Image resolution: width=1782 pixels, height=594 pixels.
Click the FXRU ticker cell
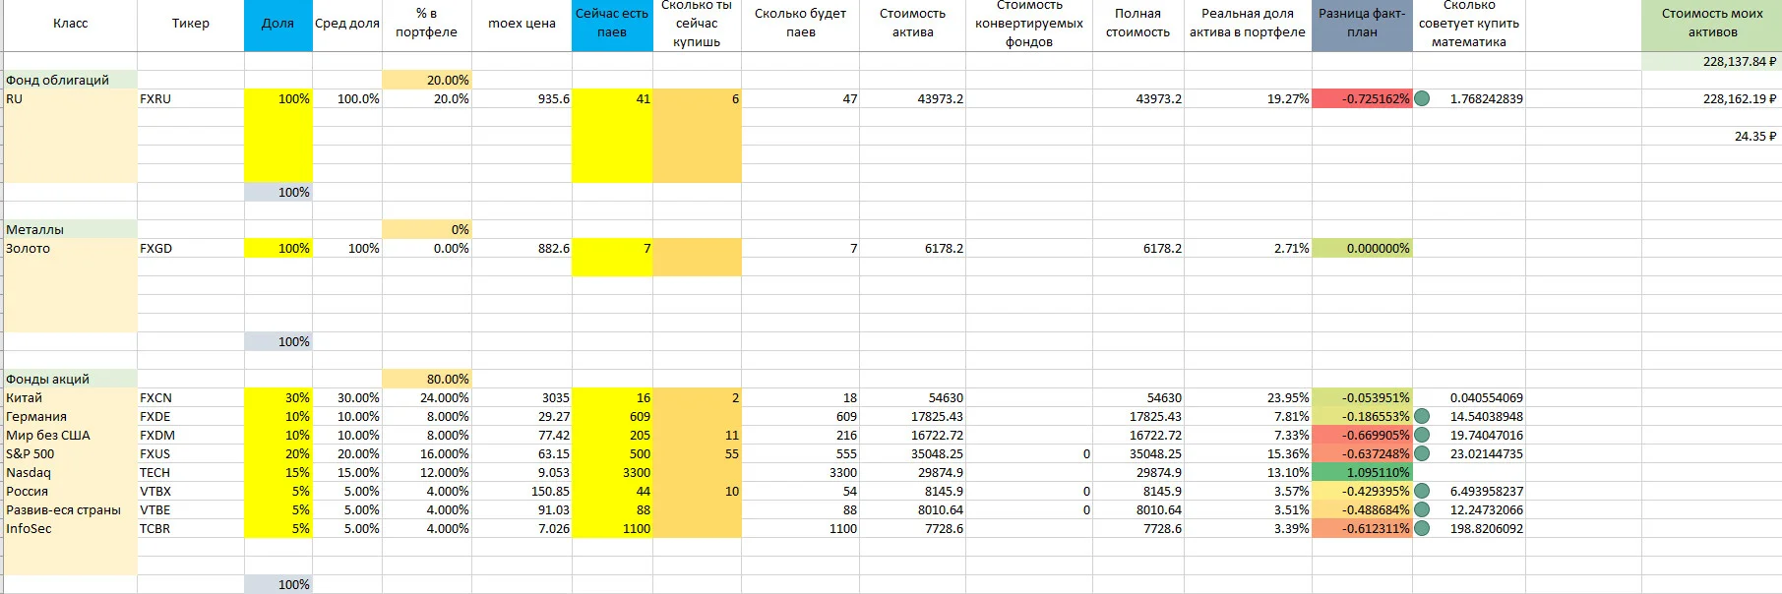pos(191,98)
